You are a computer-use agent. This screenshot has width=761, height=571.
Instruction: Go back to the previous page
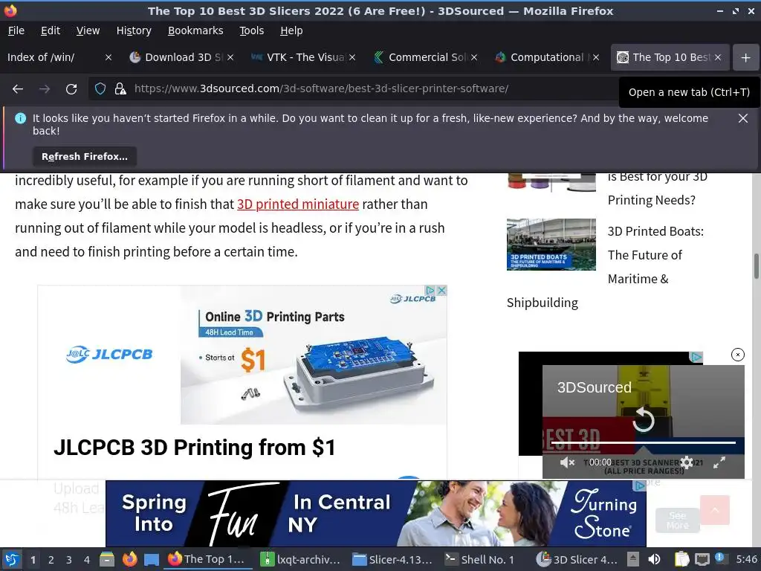tap(18, 89)
